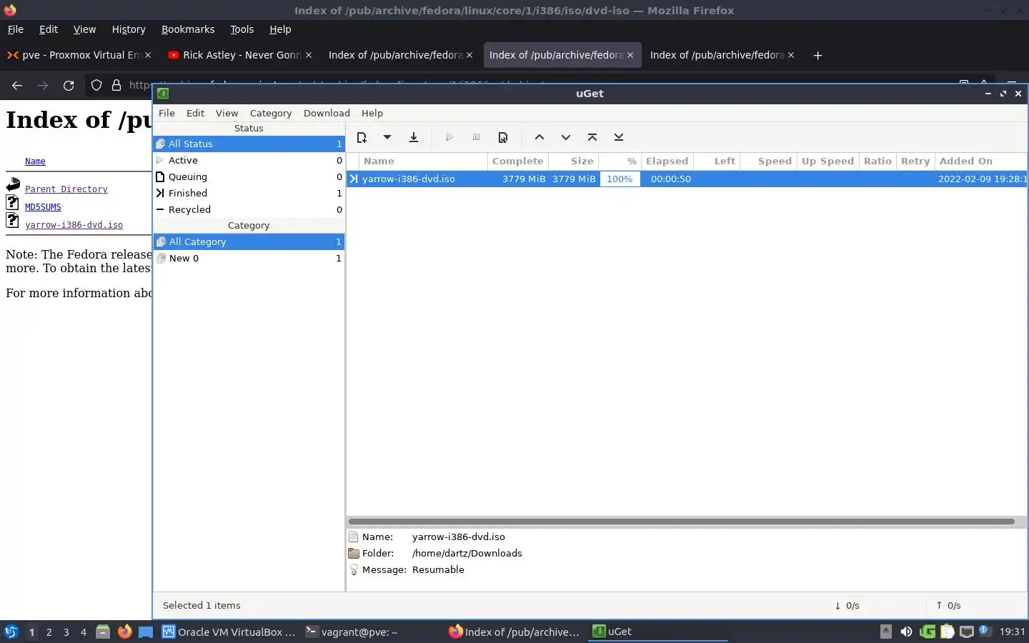This screenshot has width=1029, height=643.
Task: Open uGet Category menu
Action: pyautogui.click(x=271, y=113)
